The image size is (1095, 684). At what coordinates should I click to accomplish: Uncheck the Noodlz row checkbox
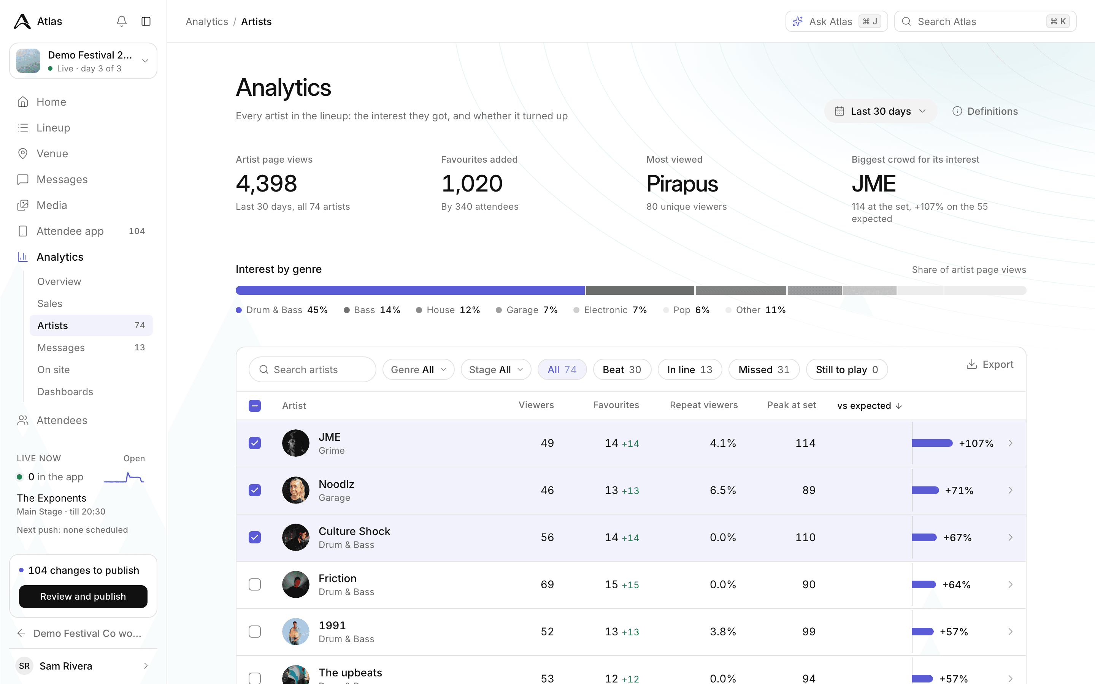click(255, 490)
